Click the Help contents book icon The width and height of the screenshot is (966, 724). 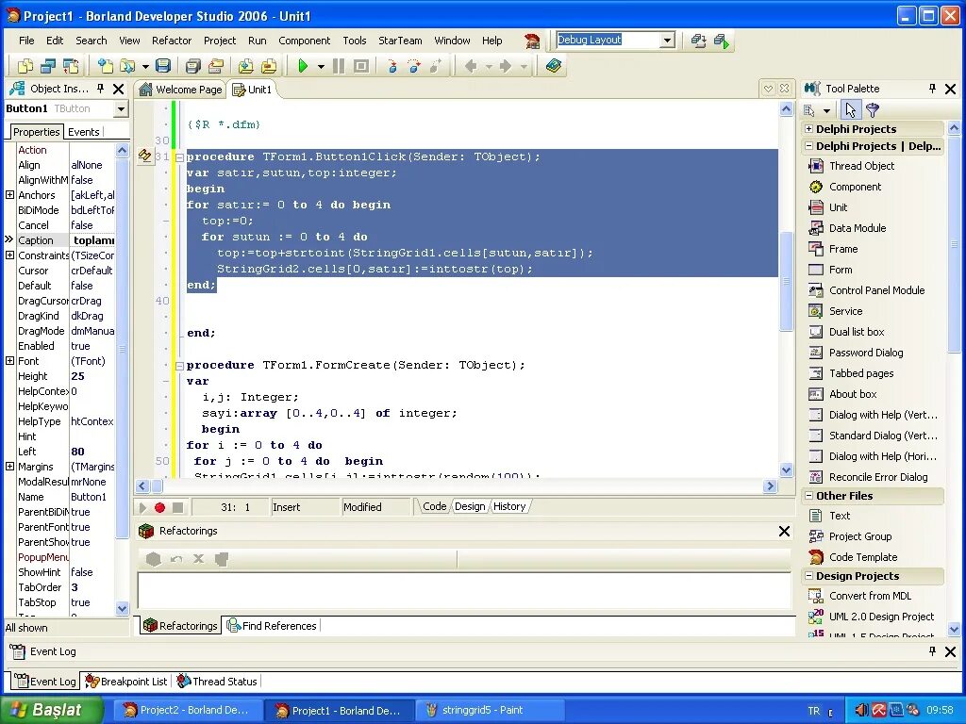click(x=553, y=66)
